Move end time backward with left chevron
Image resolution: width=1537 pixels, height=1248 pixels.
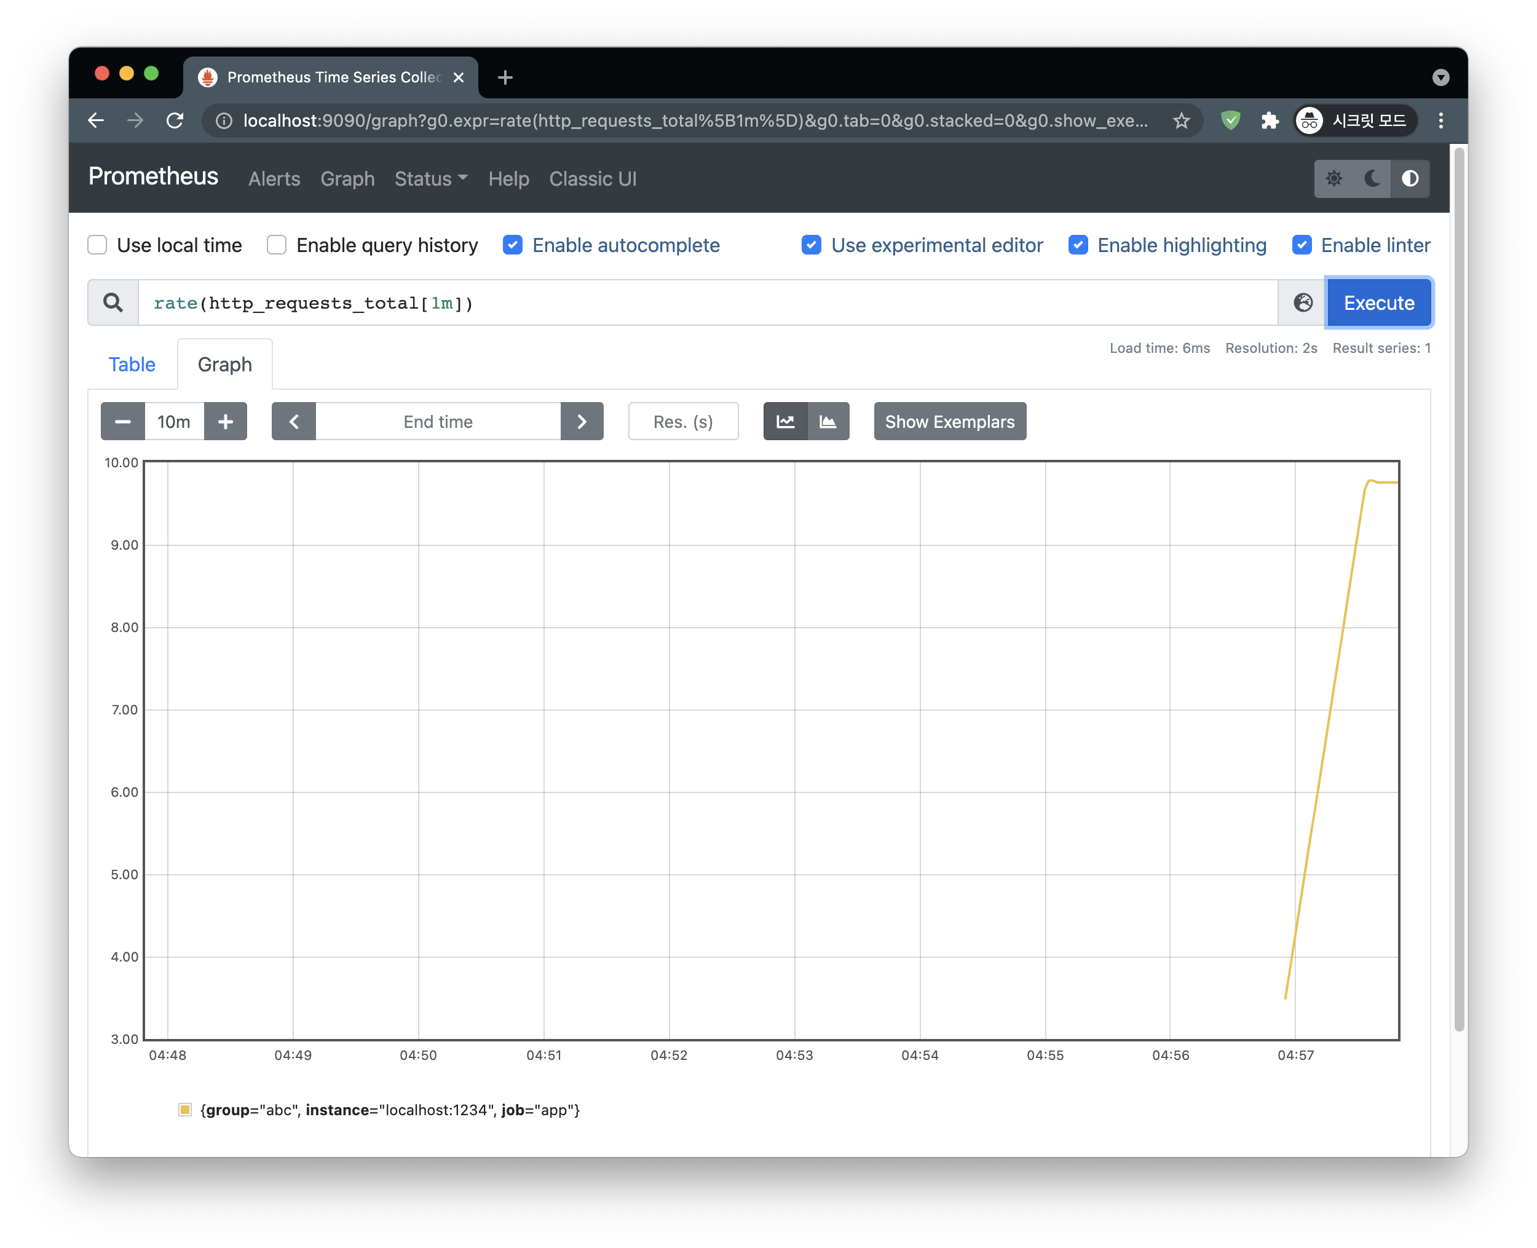point(294,421)
